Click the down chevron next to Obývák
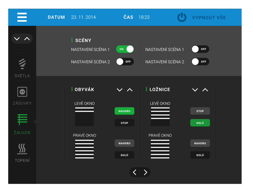Screen dimensions: 253x190 [119, 90]
